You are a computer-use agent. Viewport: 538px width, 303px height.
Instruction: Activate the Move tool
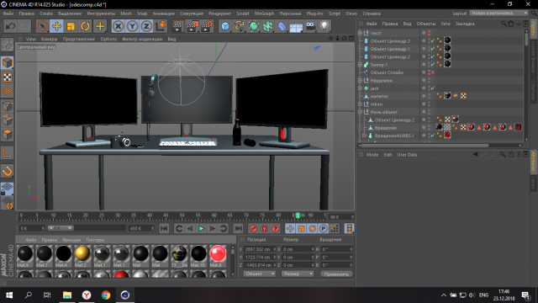click(56, 26)
